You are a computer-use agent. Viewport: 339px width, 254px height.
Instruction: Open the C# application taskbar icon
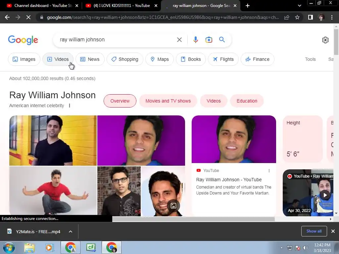point(91,247)
